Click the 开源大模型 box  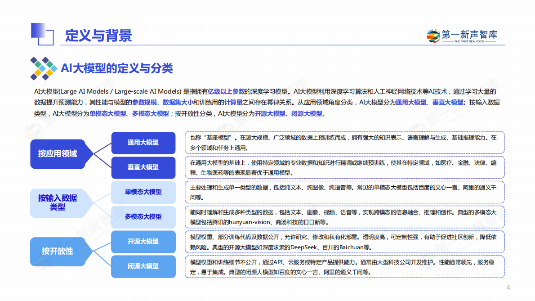pyautogui.click(x=143, y=242)
